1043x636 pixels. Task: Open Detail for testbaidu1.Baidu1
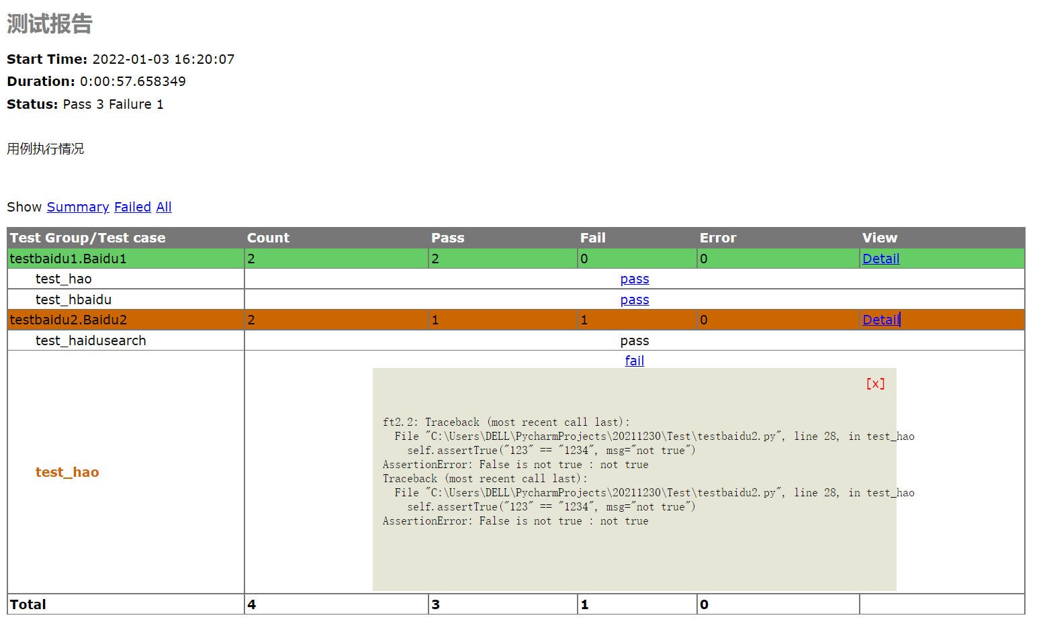tap(880, 259)
